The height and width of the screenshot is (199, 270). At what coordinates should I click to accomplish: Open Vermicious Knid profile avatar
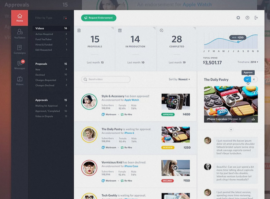89,168
